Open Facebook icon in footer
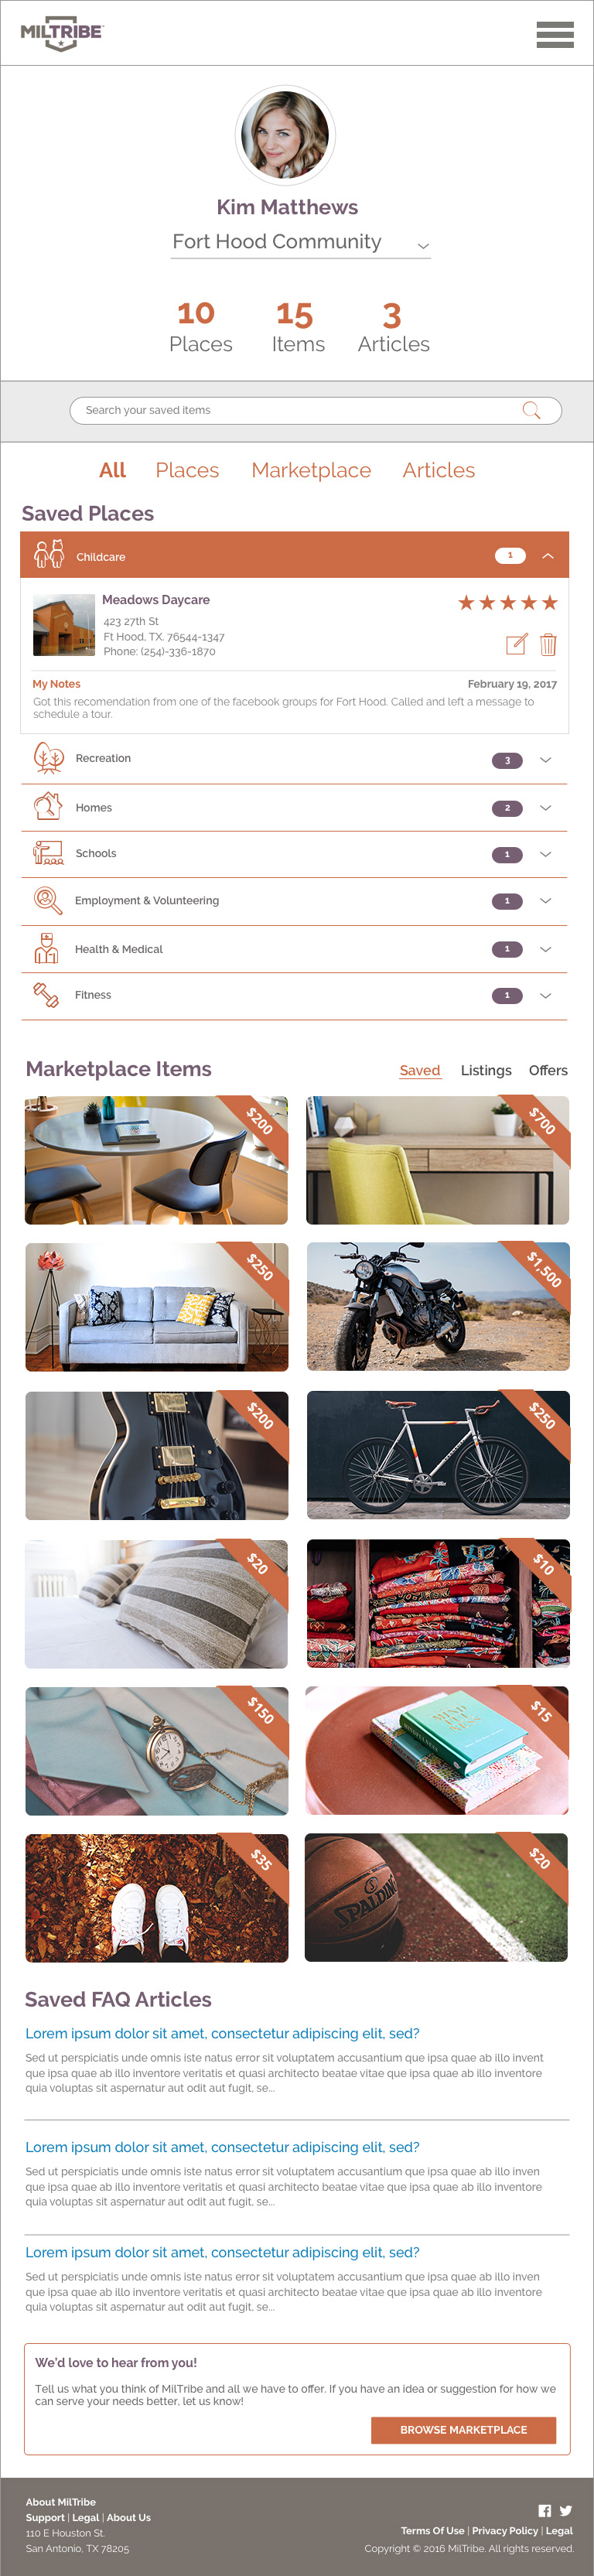This screenshot has height=2576, width=594. [545, 2511]
